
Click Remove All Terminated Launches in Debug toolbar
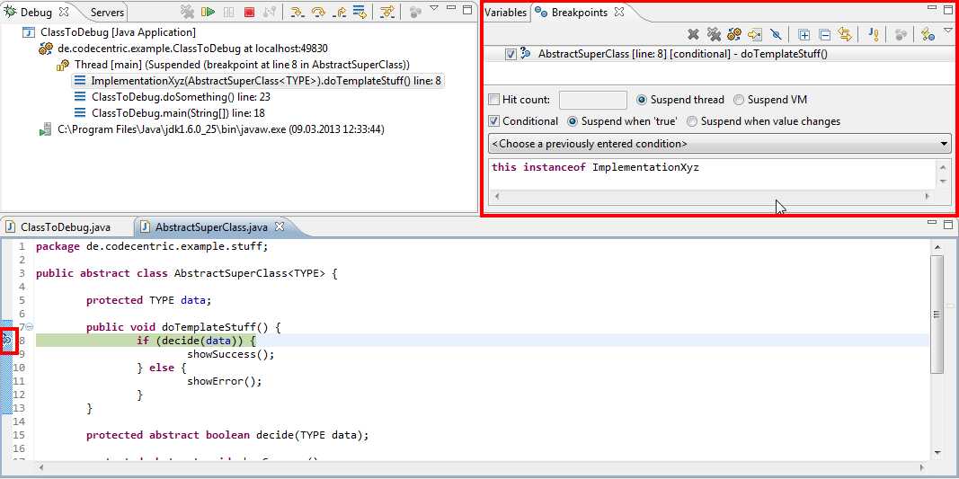click(x=188, y=11)
